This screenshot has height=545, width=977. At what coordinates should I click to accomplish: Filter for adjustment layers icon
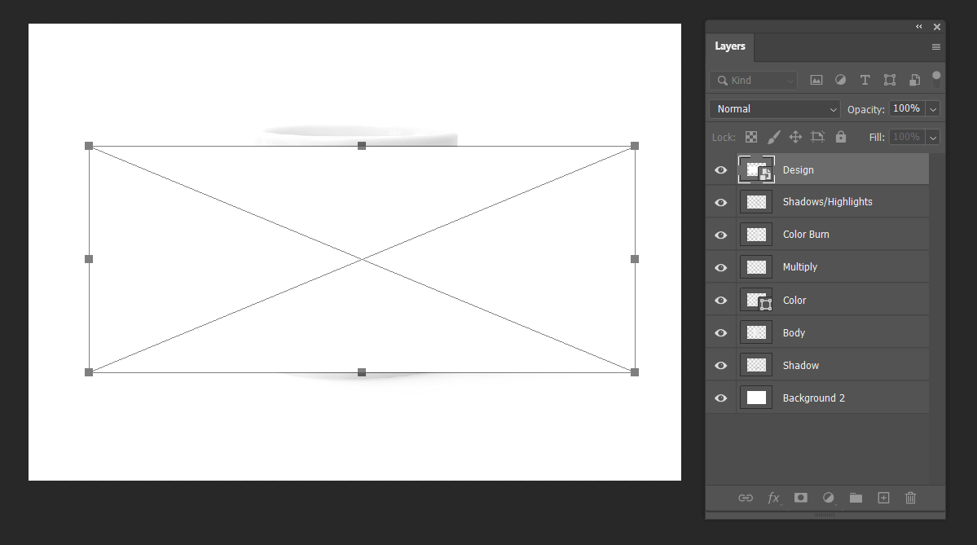[841, 80]
